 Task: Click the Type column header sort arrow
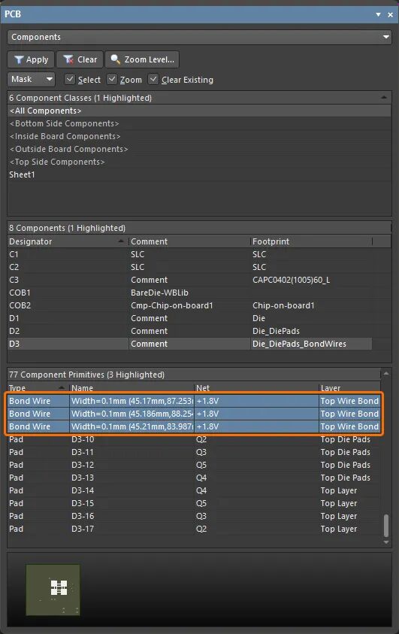pyautogui.click(x=62, y=388)
